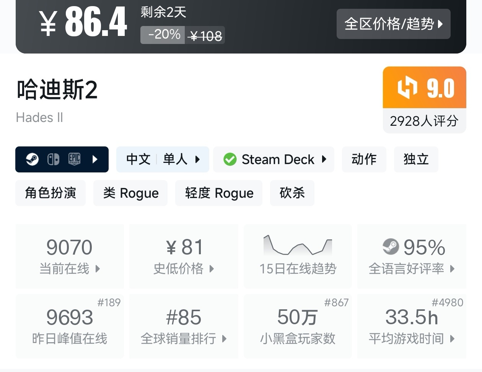Click the #189 rank label

(x=109, y=302)
